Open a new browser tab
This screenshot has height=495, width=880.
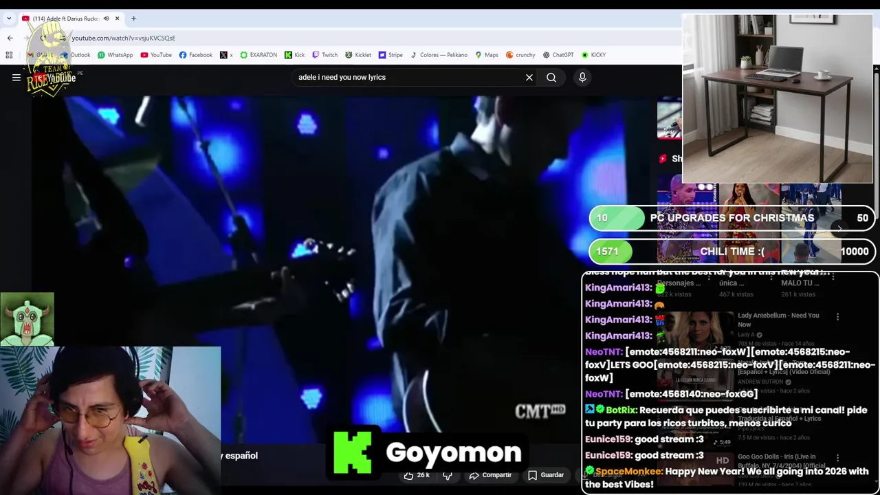(x=133, y=19)
